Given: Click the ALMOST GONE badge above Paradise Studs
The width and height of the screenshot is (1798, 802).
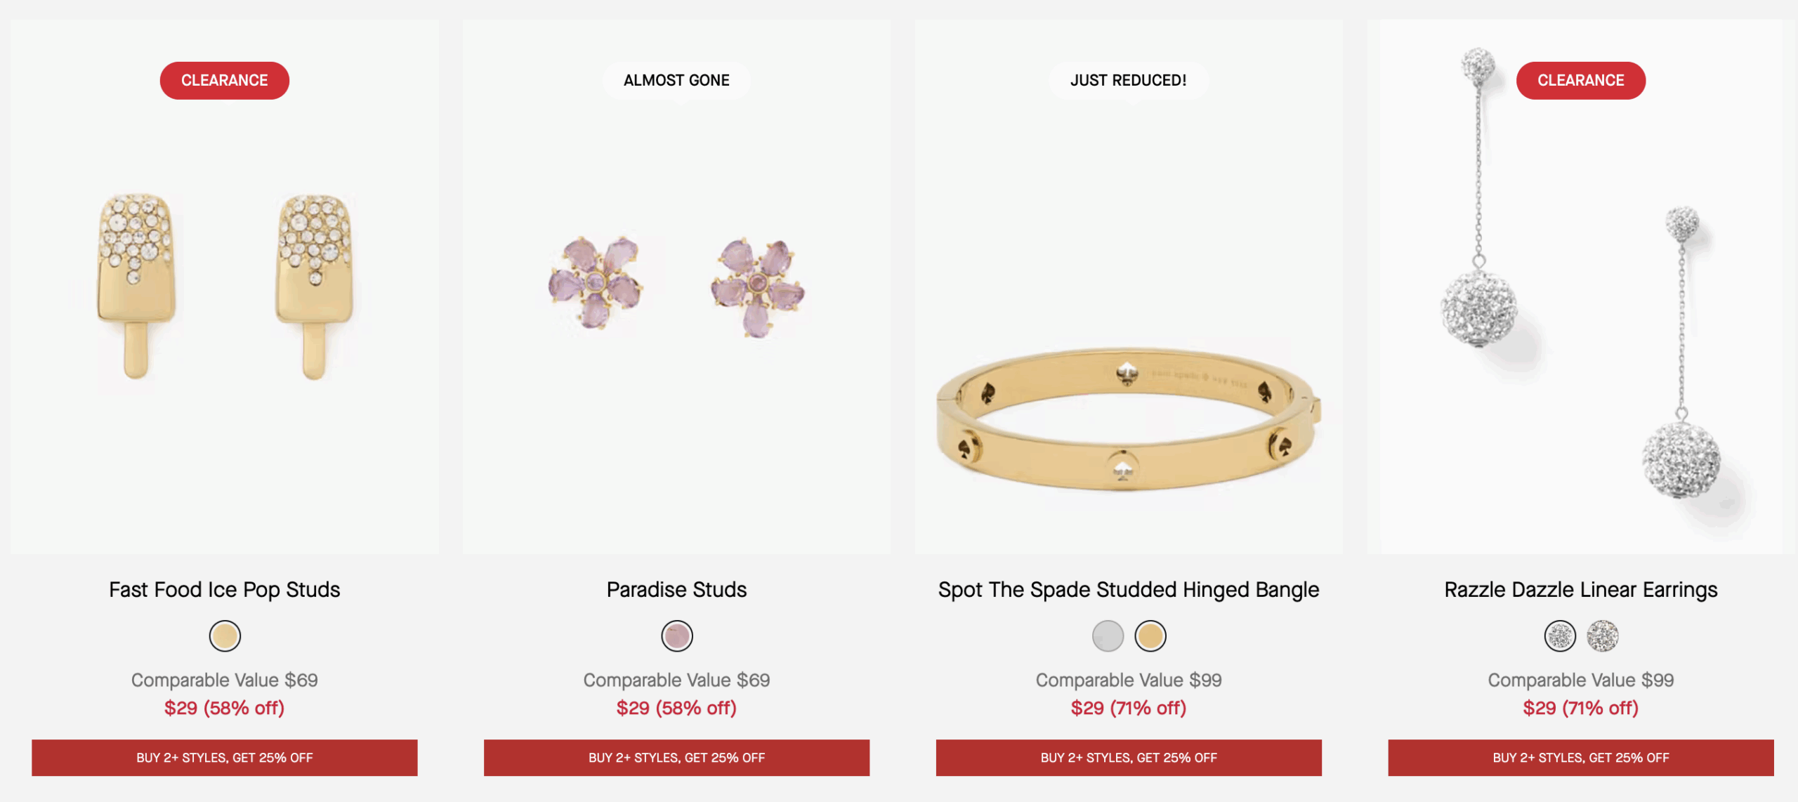Looking at the screenshot, I should pos(676,80).
